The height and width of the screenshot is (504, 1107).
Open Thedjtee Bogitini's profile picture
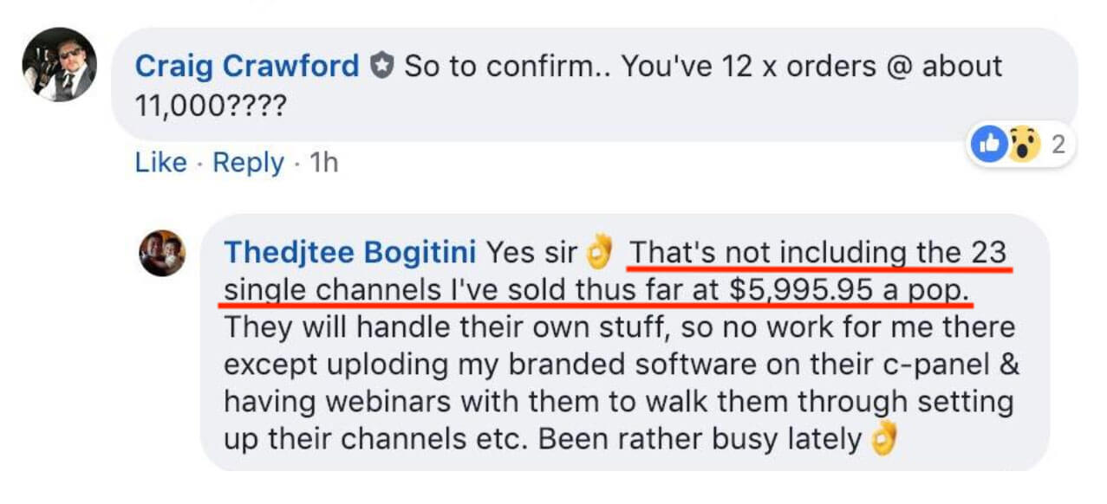[x=163, y=253]
